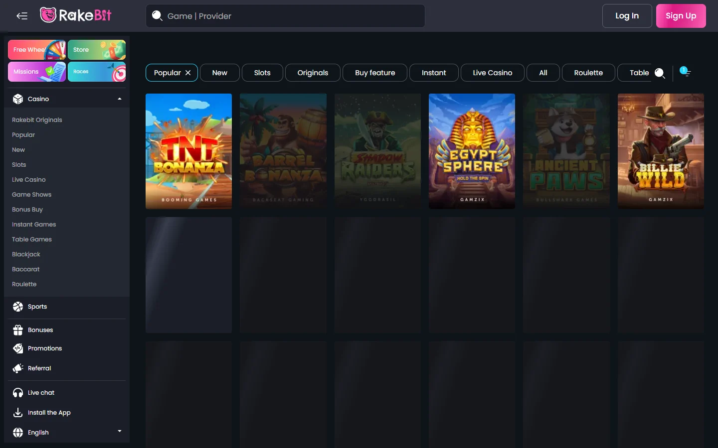Open the filter icon with badge
718x448 pixels.
click(685, 72)
